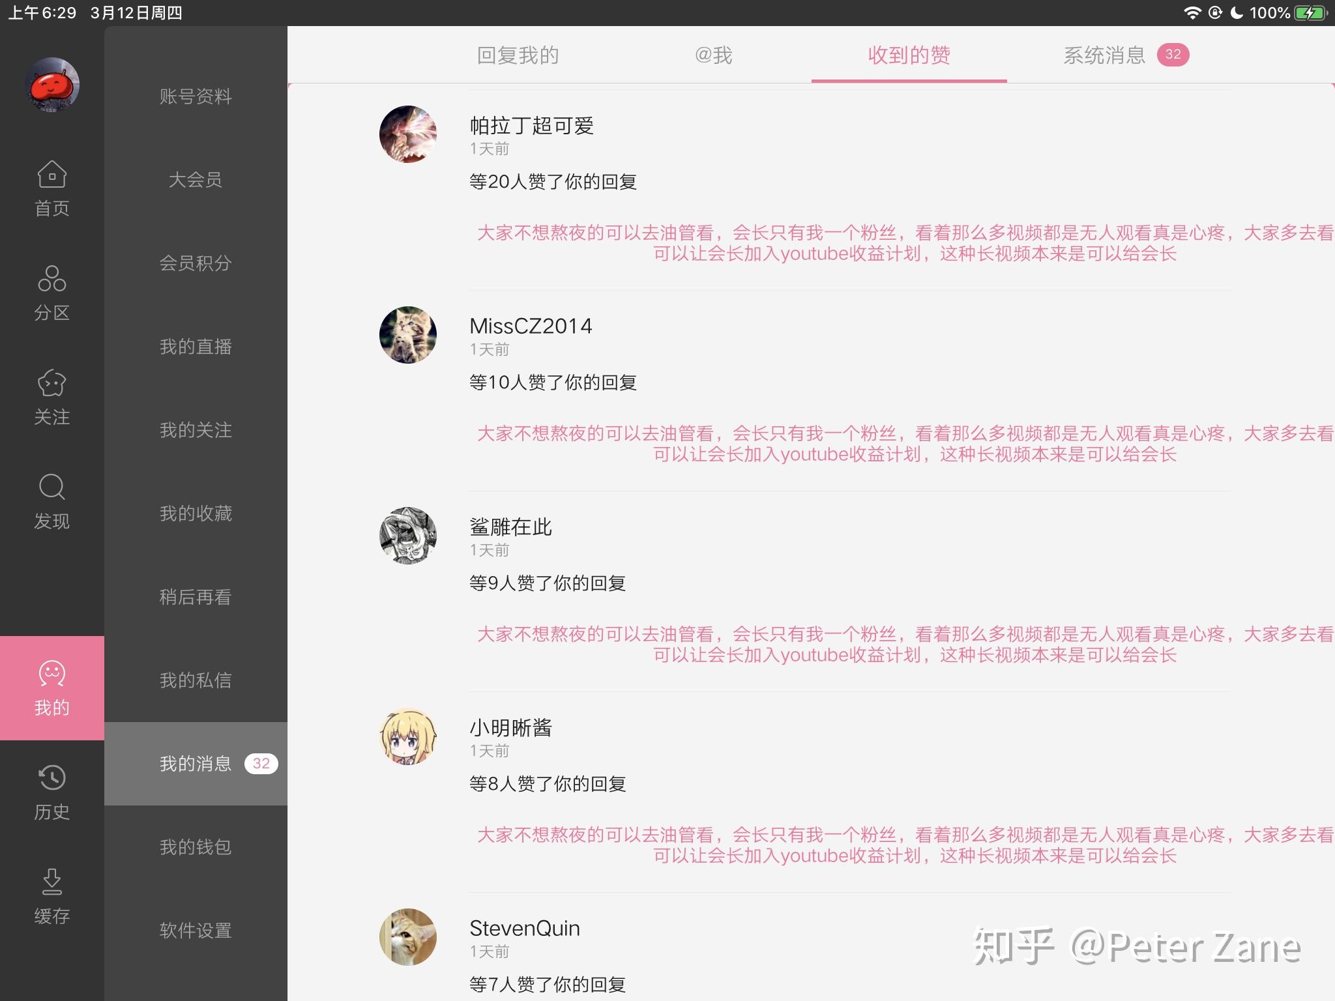The image size is (1335, 1001).
Task: Open 我的钱包 menu entry
Action: [x=196, y=847]
